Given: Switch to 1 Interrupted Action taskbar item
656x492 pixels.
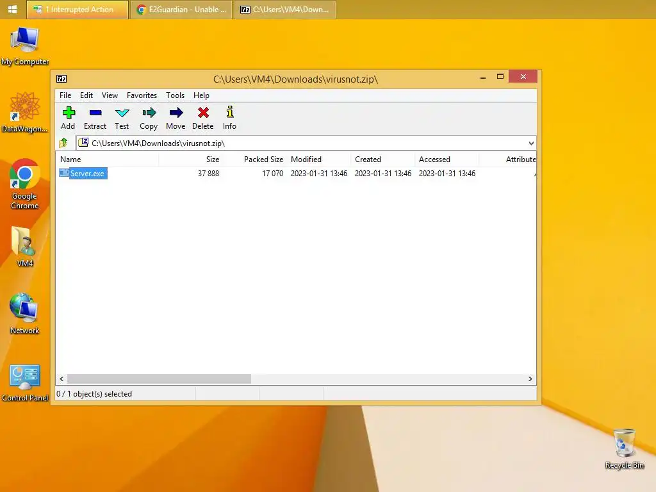Looking at the screenshot, I should point(78,10).
